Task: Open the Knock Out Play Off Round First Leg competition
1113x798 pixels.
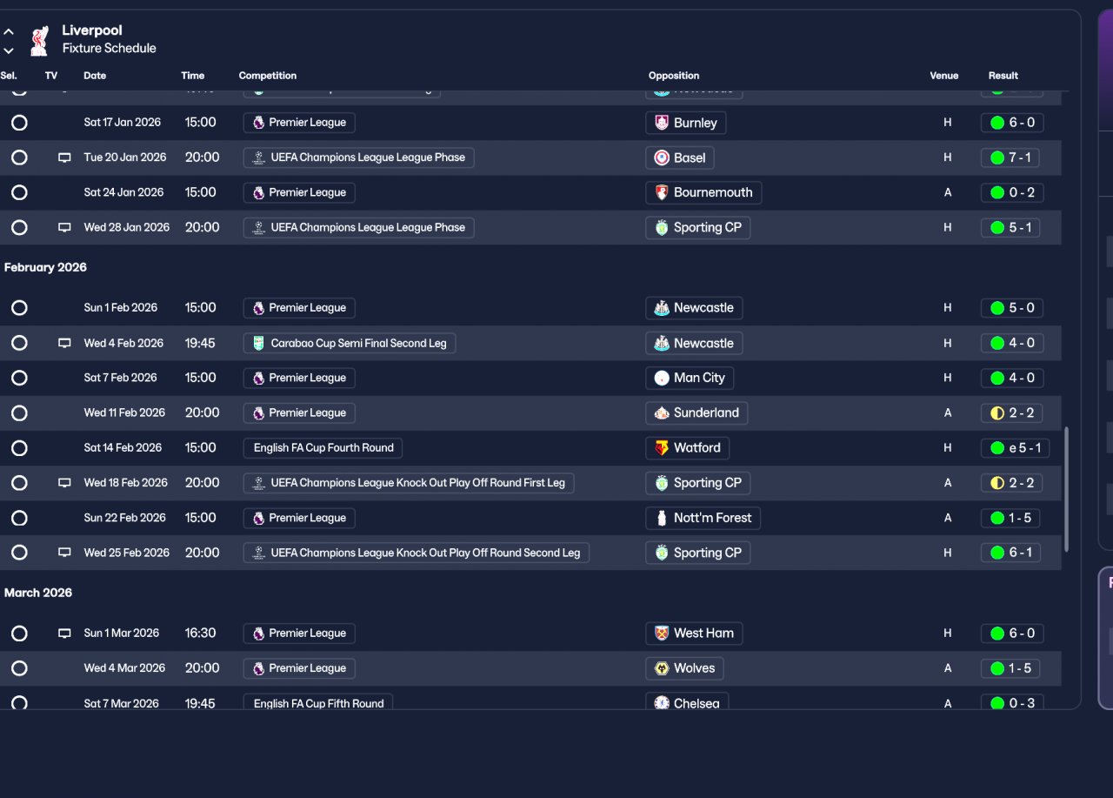Action: [409, 483]
